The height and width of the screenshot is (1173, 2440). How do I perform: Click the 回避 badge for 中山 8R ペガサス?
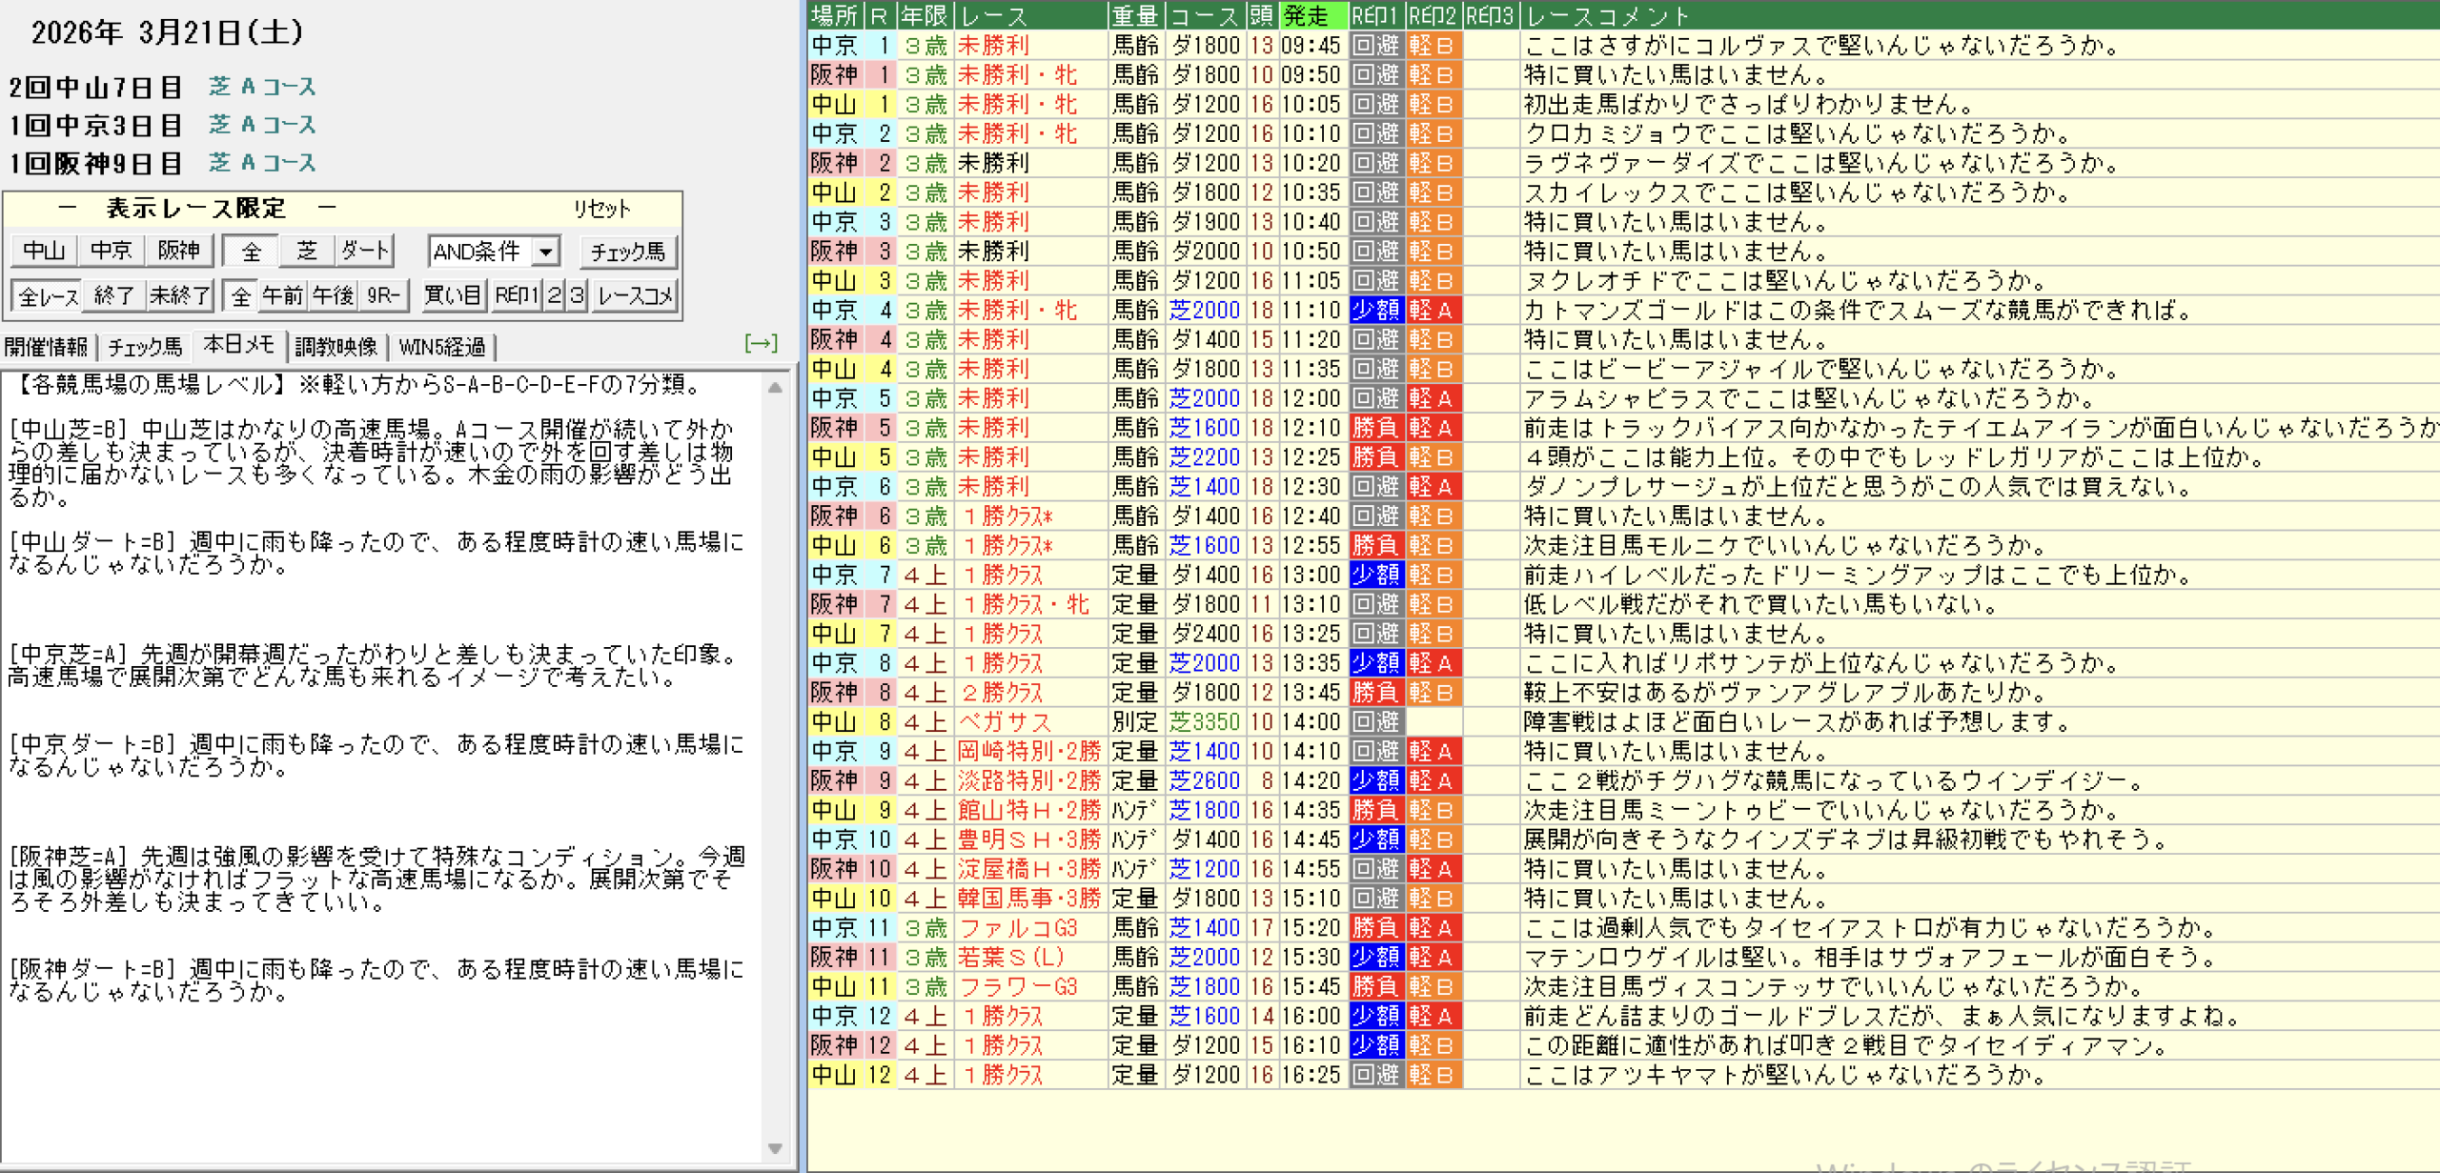[1375, 722]
